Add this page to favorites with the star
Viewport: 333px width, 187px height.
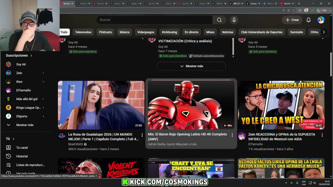(x=294, y=10)
